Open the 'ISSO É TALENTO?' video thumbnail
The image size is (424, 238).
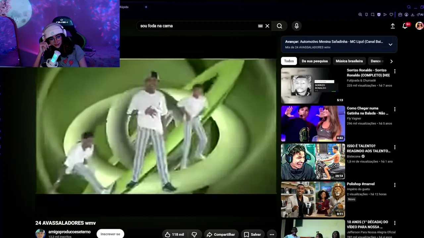point(313,162)
